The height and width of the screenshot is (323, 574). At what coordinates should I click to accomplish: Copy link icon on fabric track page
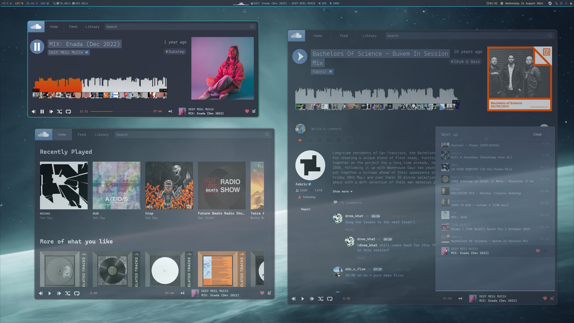[x=329, y=140]
